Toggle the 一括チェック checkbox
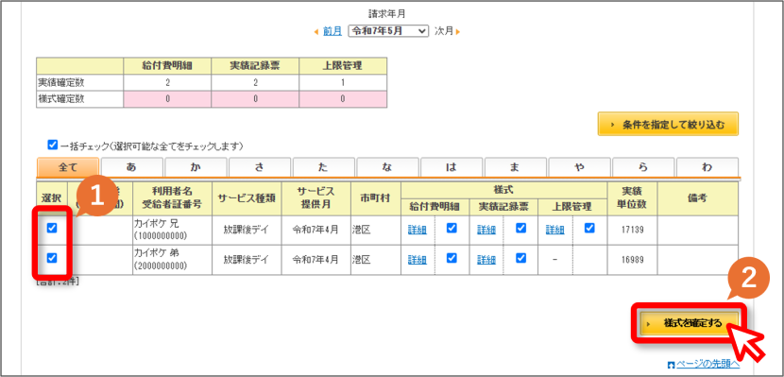784x377 pixels. [52, 145]
